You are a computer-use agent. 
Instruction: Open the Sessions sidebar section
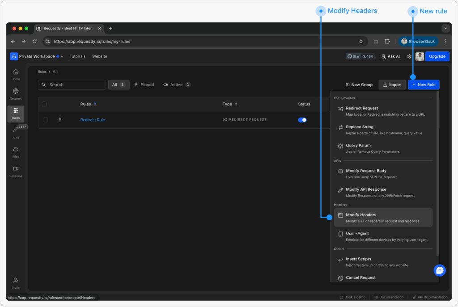[x=16, y=172]
